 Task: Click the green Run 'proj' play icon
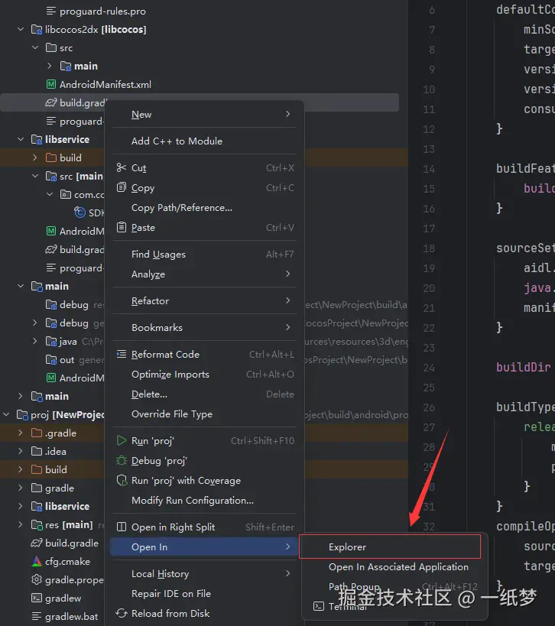(122, 440)
